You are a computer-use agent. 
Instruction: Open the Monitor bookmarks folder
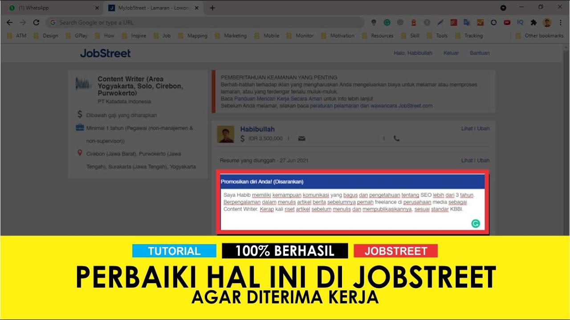point(300,36)
